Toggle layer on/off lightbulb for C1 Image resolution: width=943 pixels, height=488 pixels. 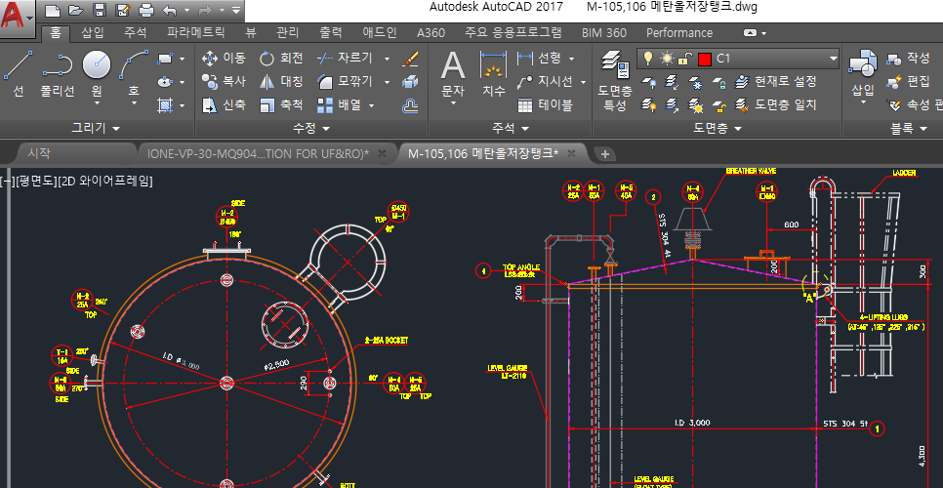(646, 59)
